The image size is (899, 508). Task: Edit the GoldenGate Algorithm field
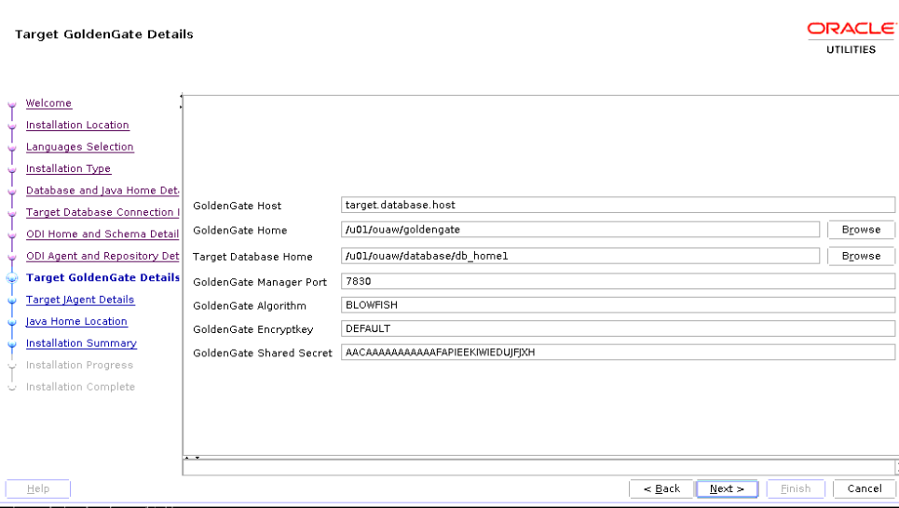[618, 305]
